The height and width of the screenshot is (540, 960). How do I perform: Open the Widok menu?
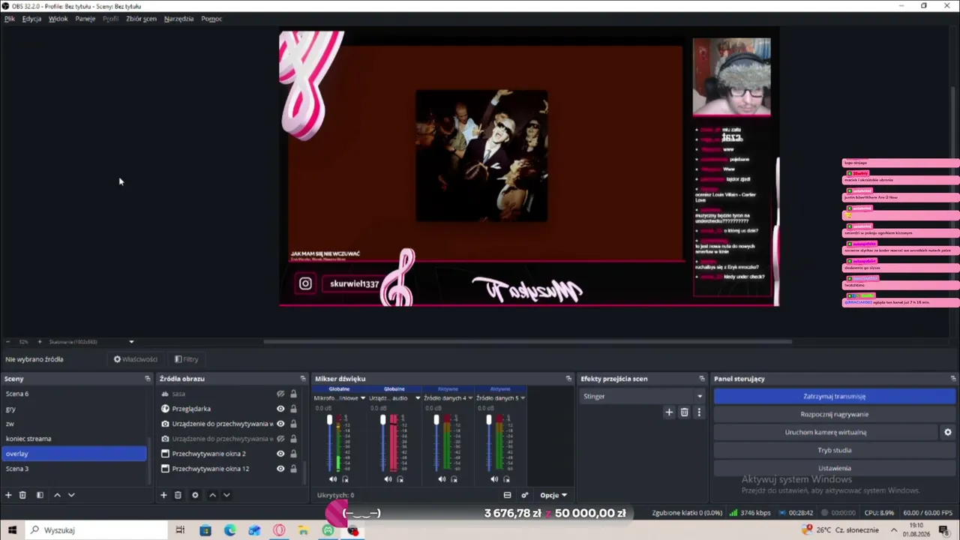pos(58,19)
